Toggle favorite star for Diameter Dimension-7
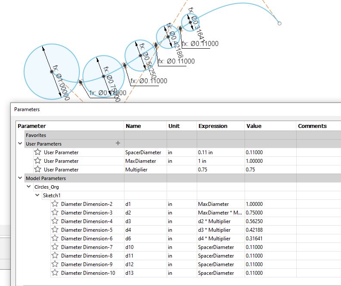This screenshot has height=286, width=341. 55,247
